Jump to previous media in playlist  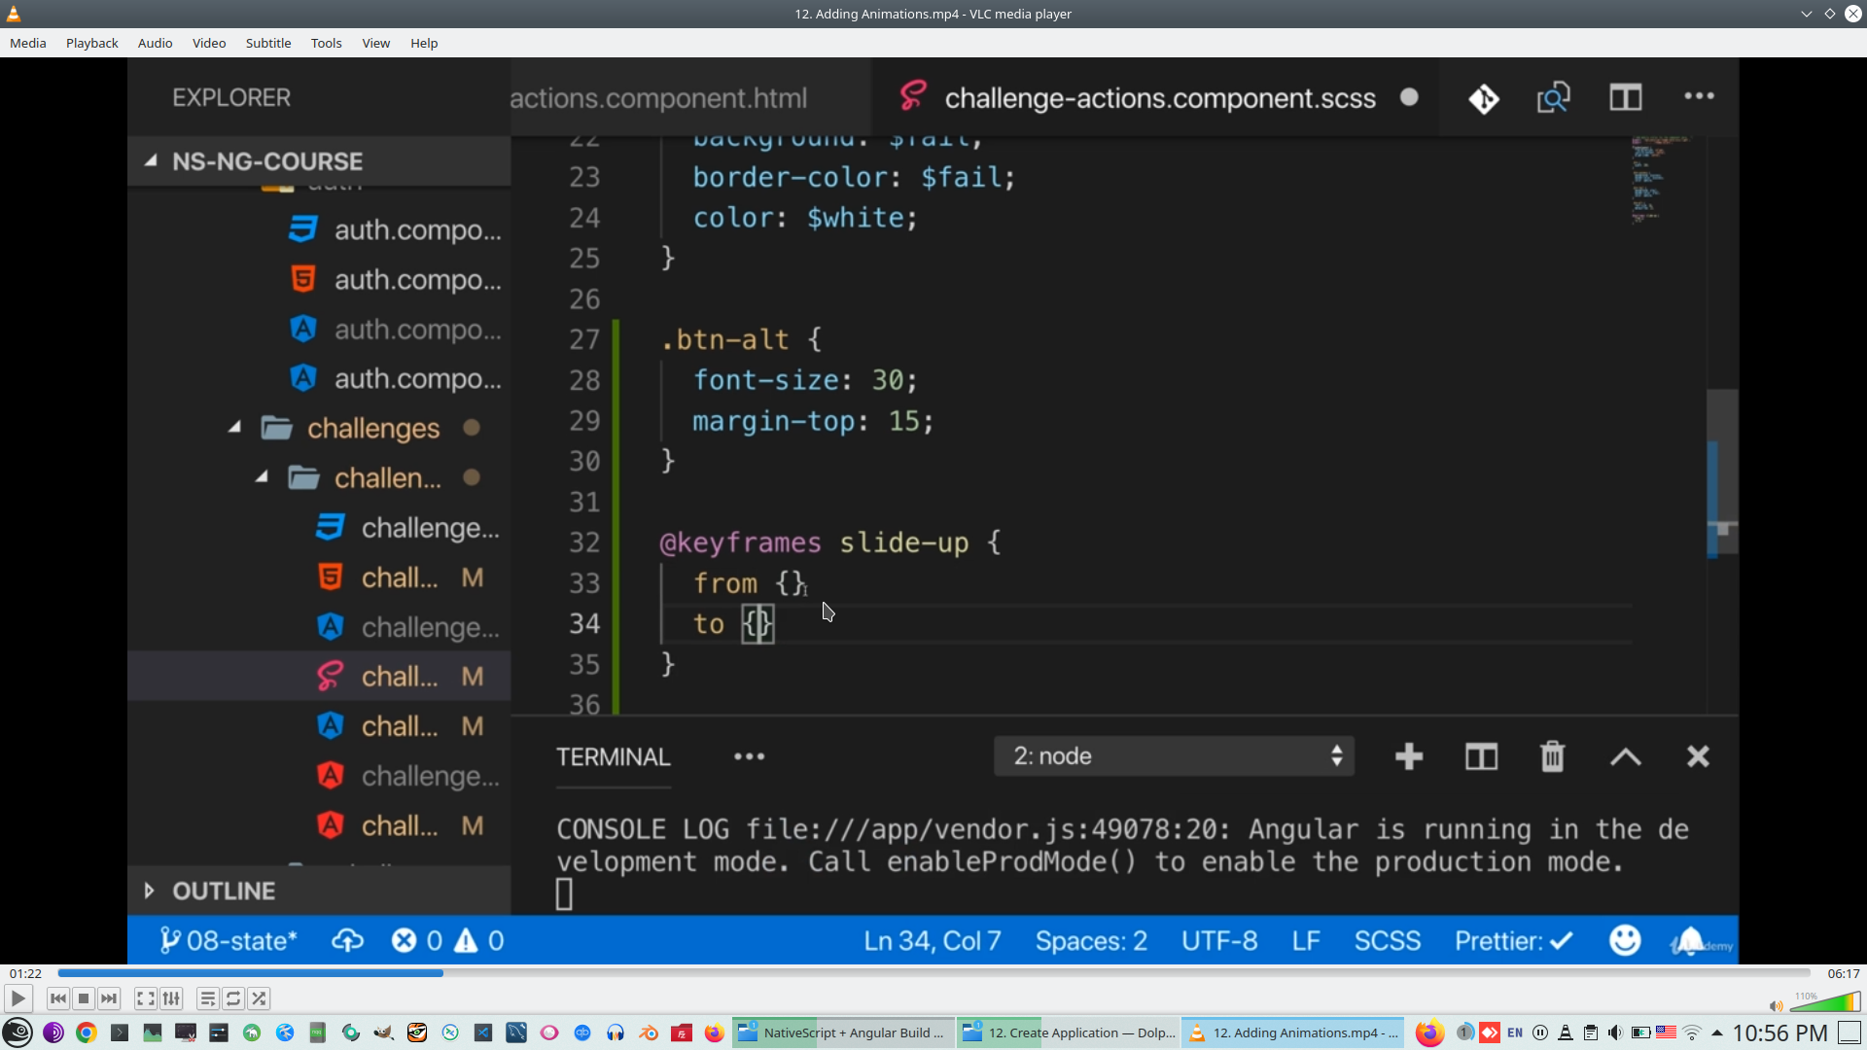click(x=58, y=998)
